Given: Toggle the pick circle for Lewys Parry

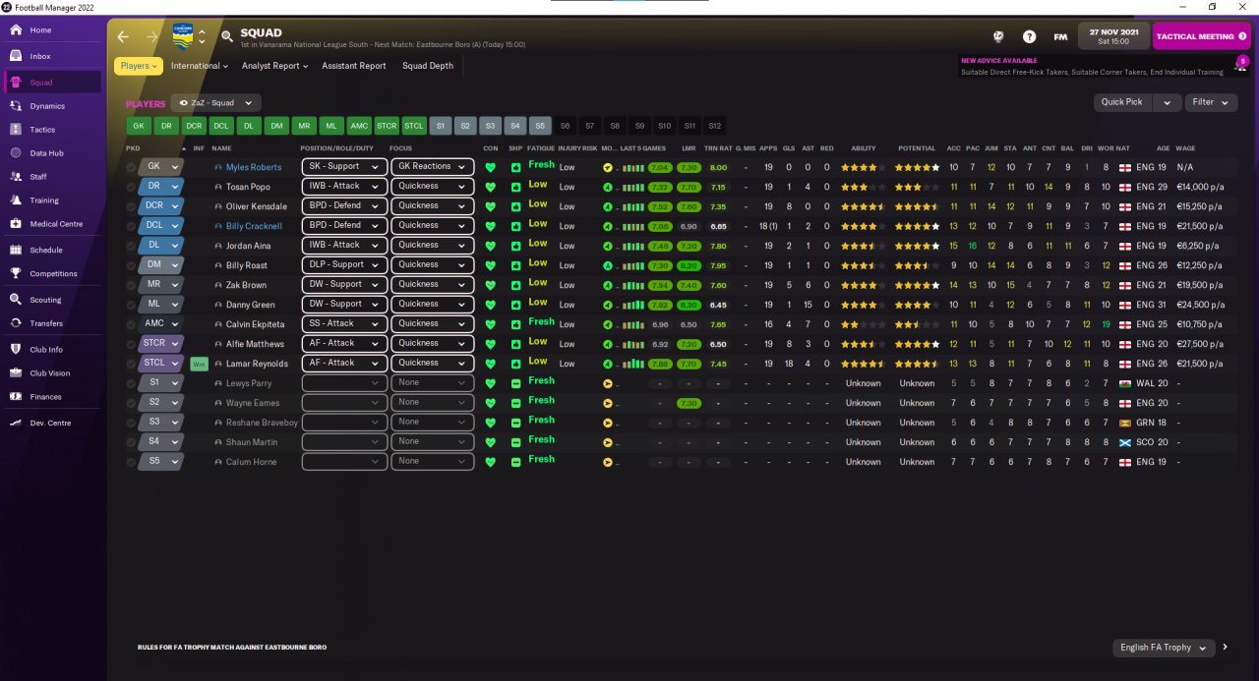Looking at the screenshot, I should click(131, 383).
